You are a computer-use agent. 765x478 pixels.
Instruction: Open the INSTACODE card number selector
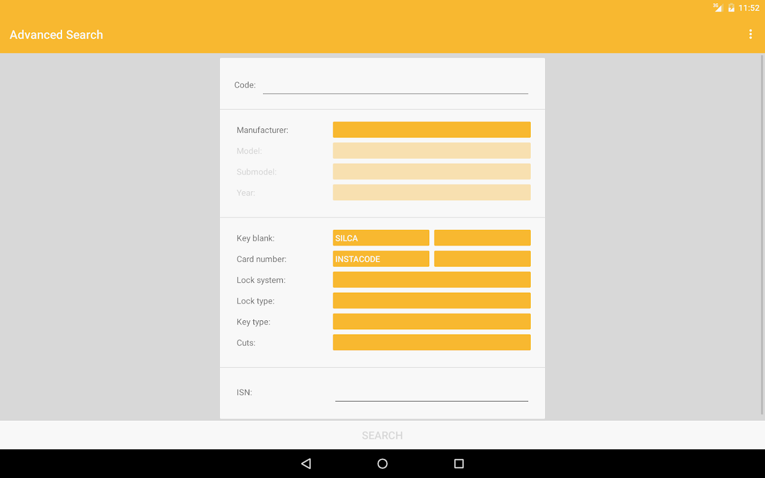pos(380,259)
